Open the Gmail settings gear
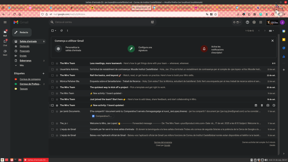Image resolution: width=288 pixels, height=162 pixels. (x=254, y=22)
